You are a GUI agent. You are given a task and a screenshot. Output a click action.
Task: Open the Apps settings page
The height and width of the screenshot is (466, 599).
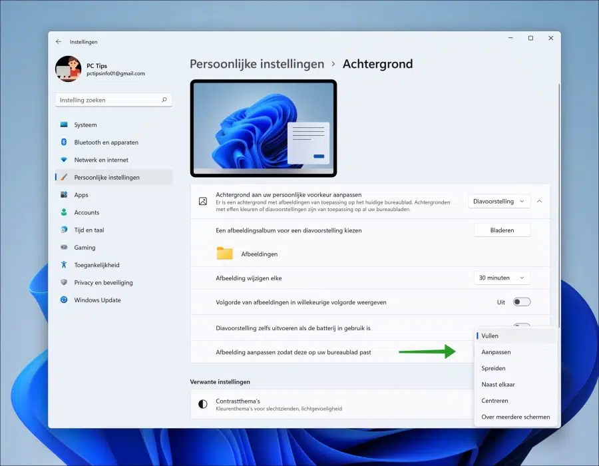coord(114,195)
